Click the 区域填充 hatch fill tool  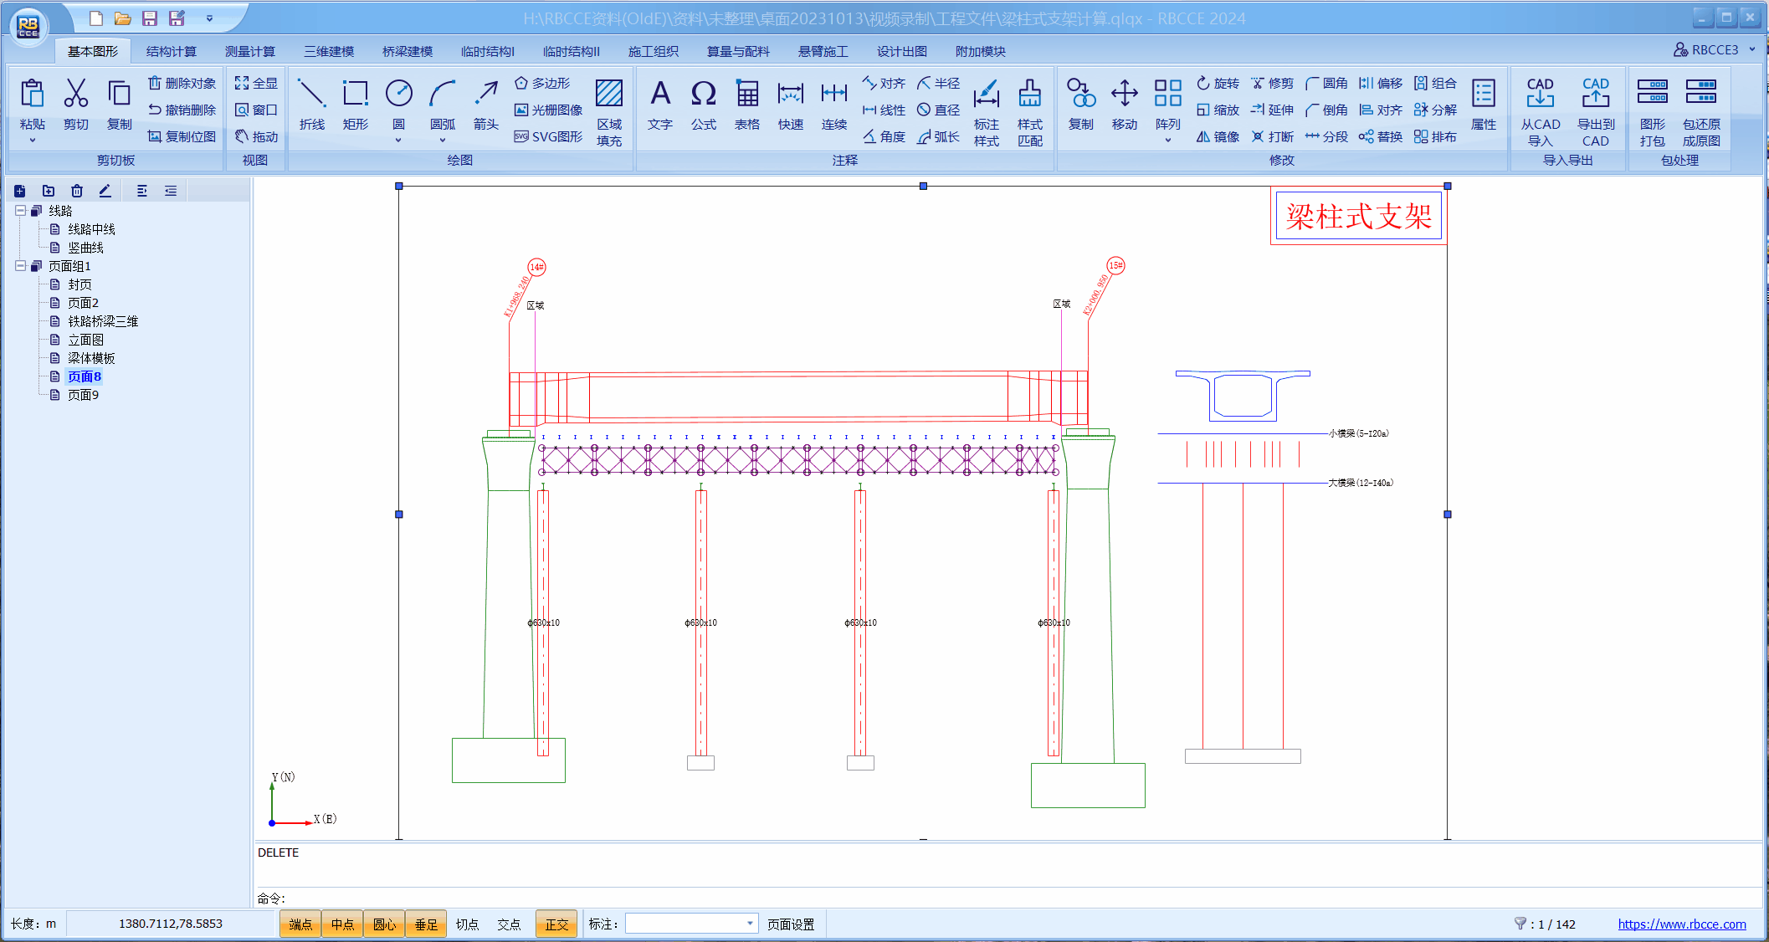click(x=609, y=112)
